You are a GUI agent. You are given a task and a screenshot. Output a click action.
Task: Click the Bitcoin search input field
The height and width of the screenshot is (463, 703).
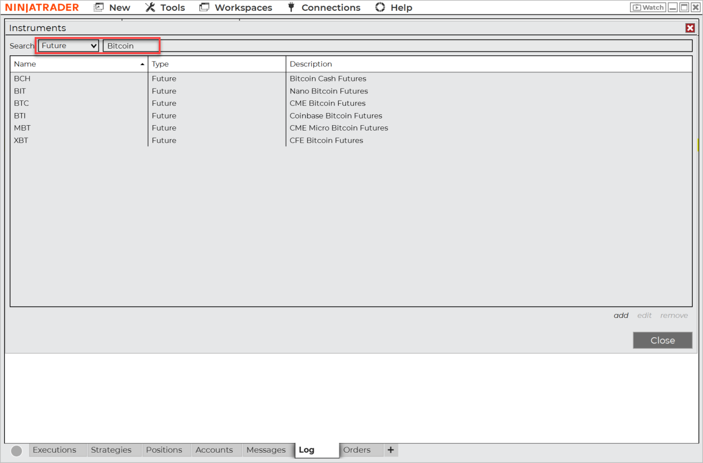[131, 45]
